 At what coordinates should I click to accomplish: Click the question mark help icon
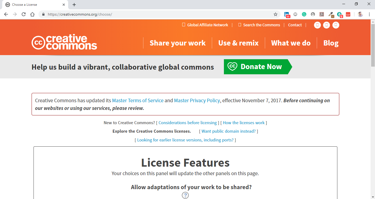click(185, 195)
